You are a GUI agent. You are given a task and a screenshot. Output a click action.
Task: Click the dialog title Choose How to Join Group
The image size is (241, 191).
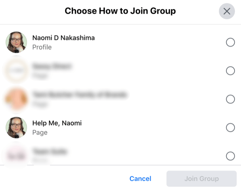tap(120, 11)
